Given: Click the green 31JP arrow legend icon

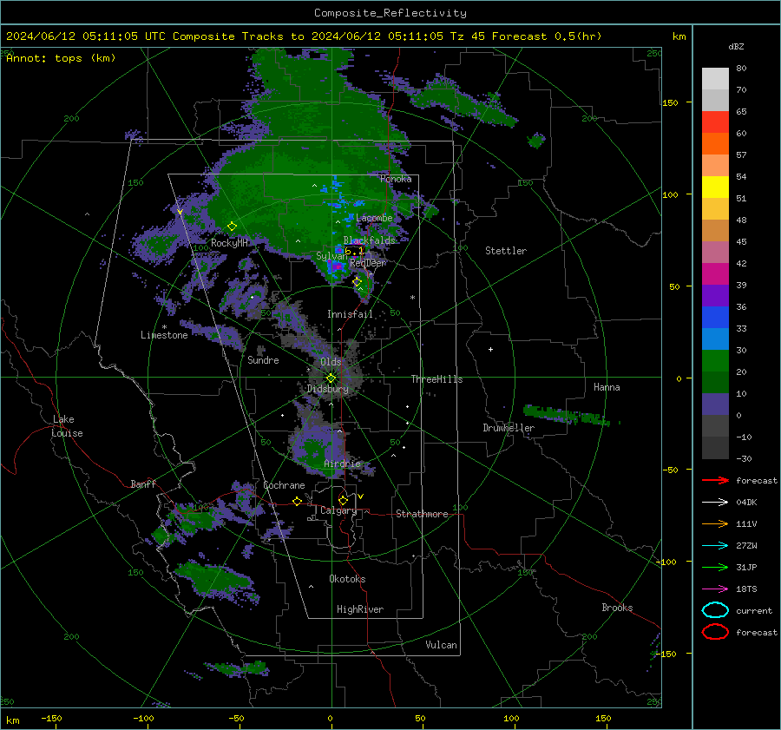Looking at the screenshot, I should 715,567.
